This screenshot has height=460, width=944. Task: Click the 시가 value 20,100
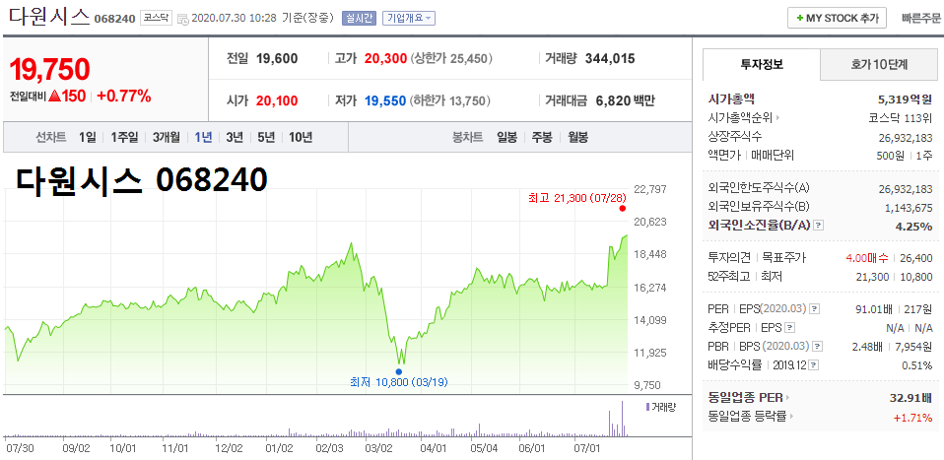coord(277,100)
